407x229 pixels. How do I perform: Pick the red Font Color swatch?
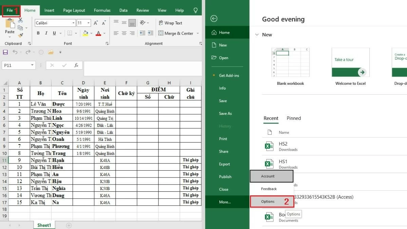[98, 33]
